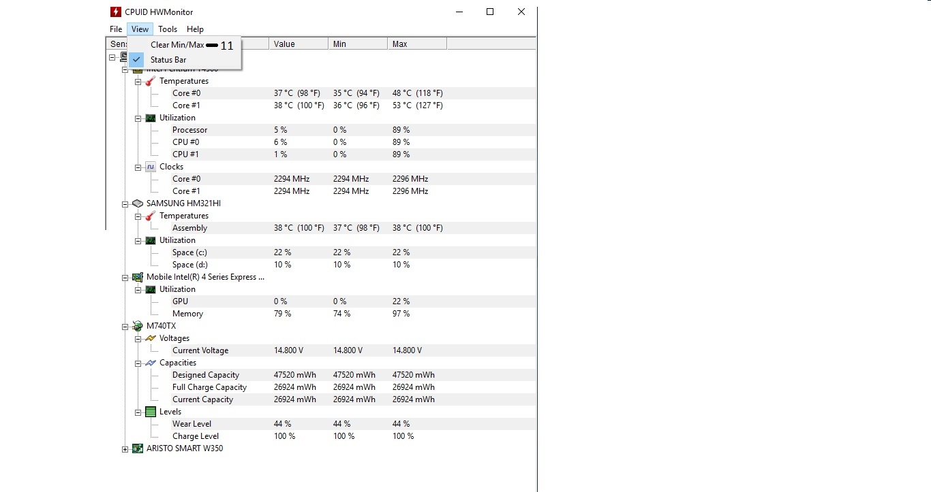The height and width of the screenshot is (492, 931).
Task: Collapse the CPU Utilization node
Action: click(x=138, y=118)
